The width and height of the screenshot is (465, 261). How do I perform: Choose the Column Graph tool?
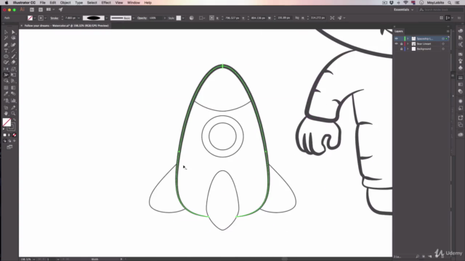(x=13, y=101)
